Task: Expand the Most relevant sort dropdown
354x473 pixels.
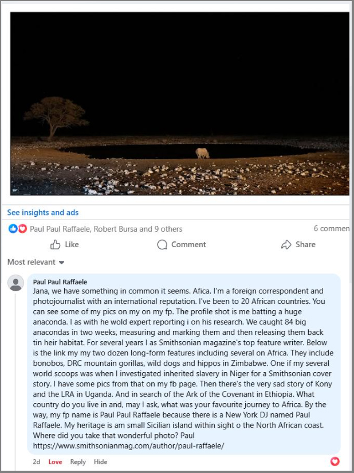Action: tap(36, 263)
